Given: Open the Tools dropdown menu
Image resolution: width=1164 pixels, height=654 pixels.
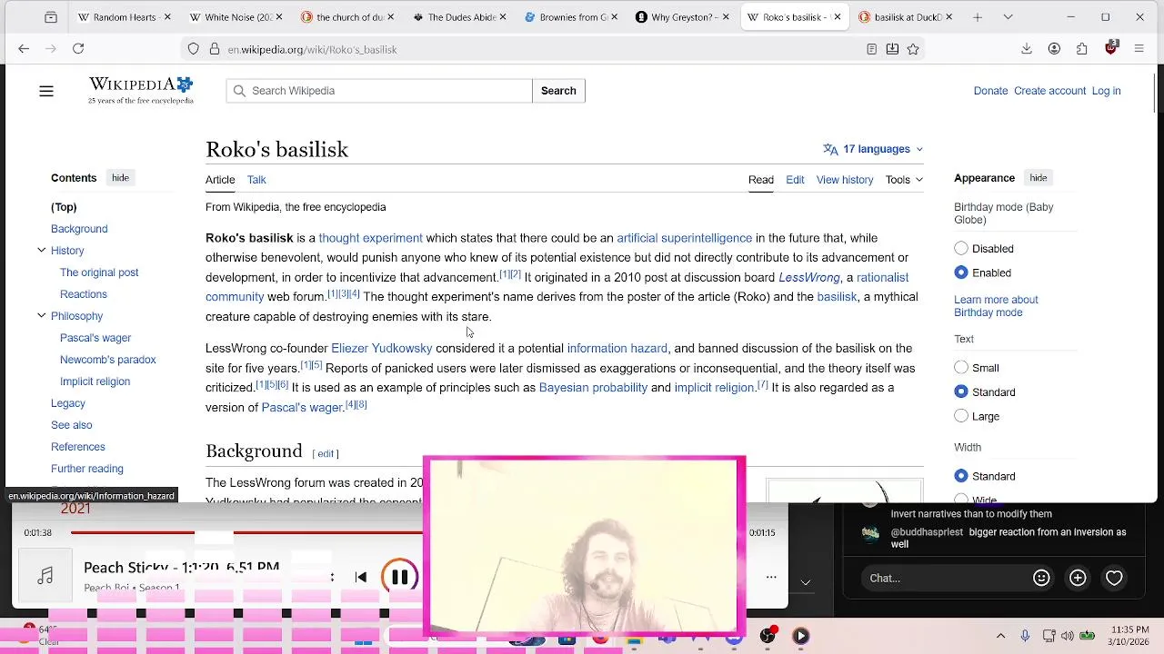Looking at the screenshot, I should tap(904, 180).
